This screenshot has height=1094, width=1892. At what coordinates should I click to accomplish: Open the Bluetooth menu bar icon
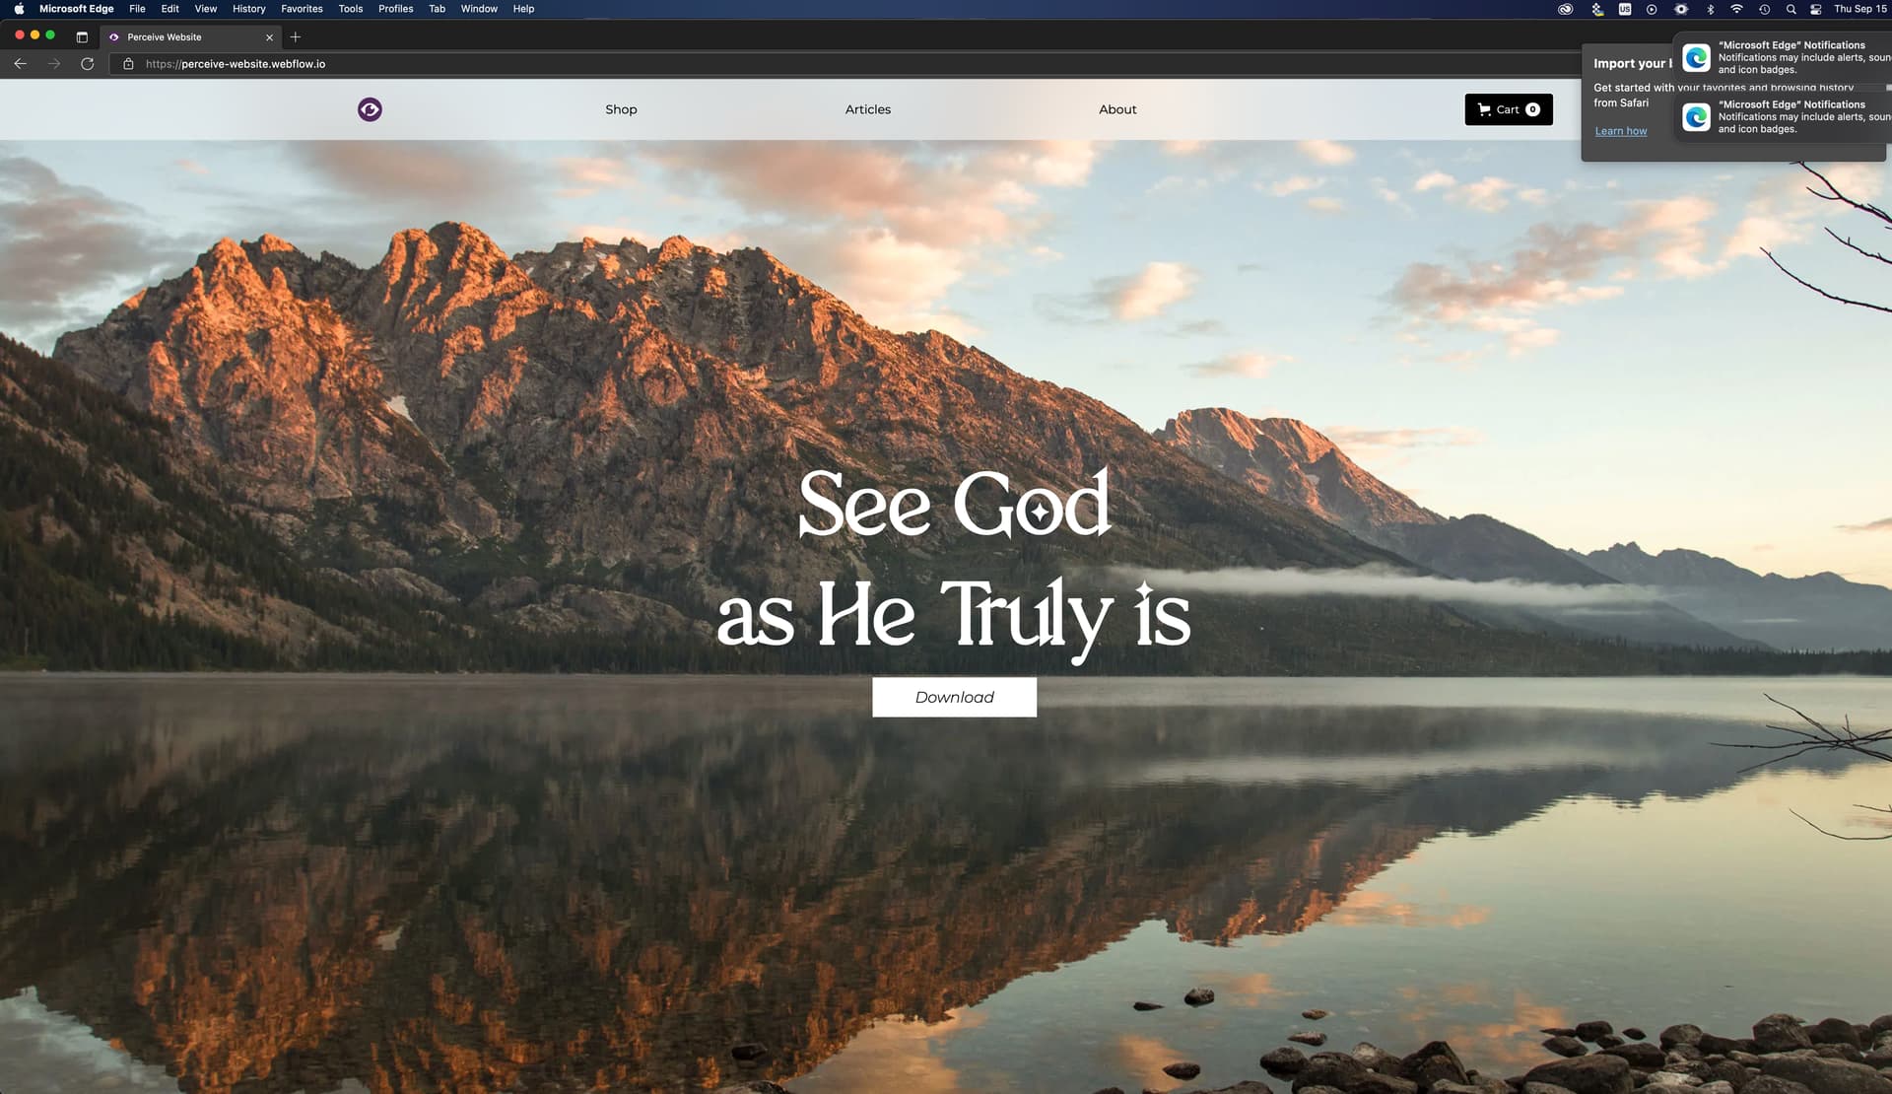pyautogui.click(x=1711, y=9)
